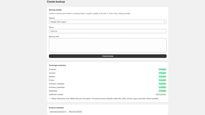Click the Prices coverage label
Viewport: 205px width, 115px height.
coord(52,80)
